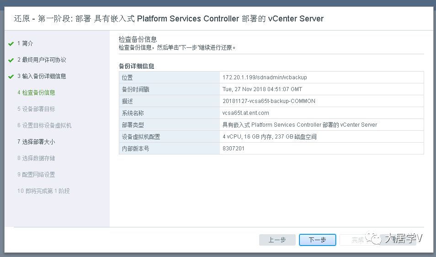
Task: Go to step 1 简介
Action: 25,44
